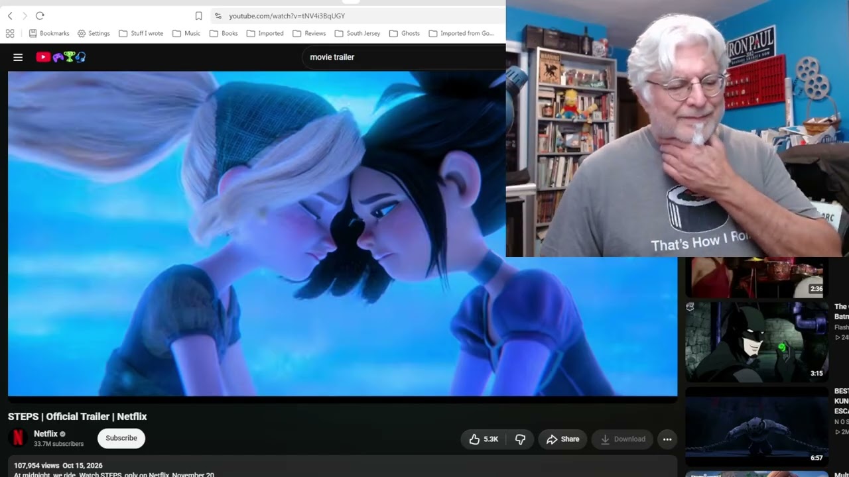Click the title "STEPS | Official Trailer | Netflix"
849x477 pixels.
tap(78, 417)
